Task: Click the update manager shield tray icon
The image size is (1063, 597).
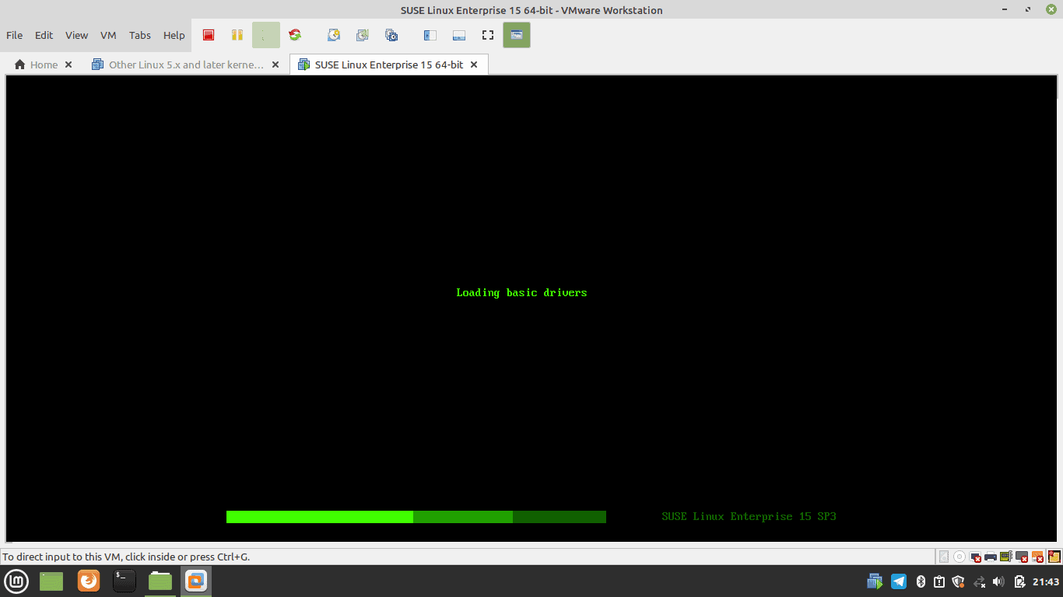Action: (x=959, y=581)
